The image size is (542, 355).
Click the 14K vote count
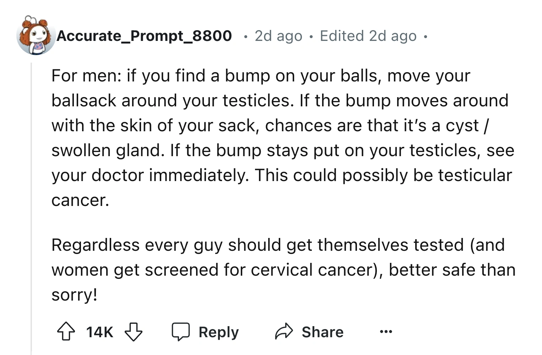tap(99, 332)
